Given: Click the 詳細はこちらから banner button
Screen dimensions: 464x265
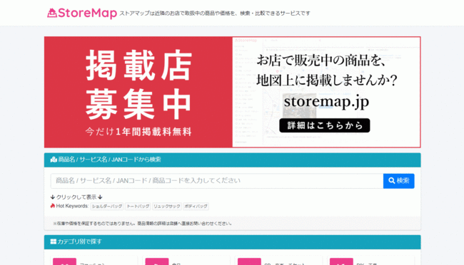Looking at the screenshot, I should click(x=324, y=125).
